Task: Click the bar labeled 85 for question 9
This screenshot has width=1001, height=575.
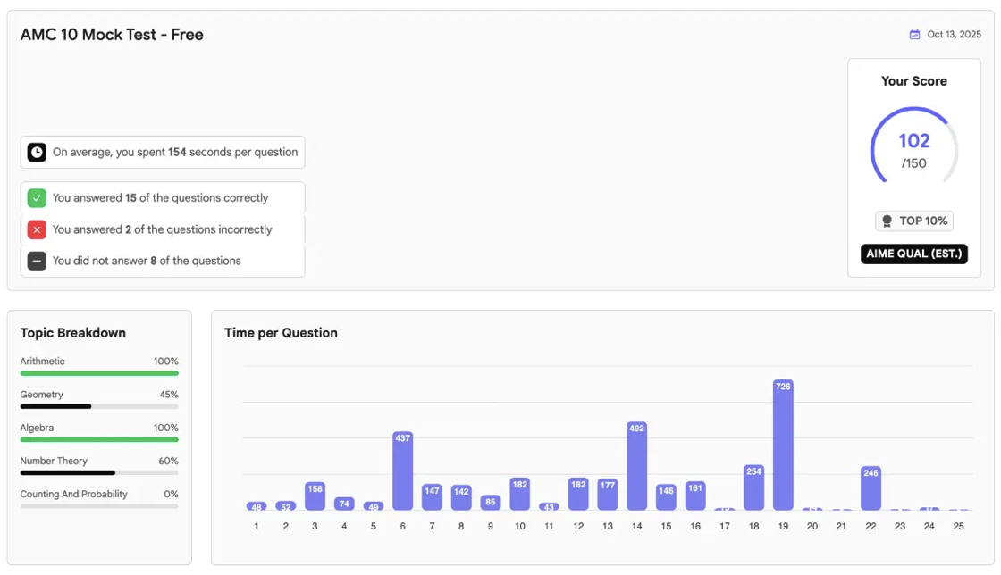Action: coord(491,503)
